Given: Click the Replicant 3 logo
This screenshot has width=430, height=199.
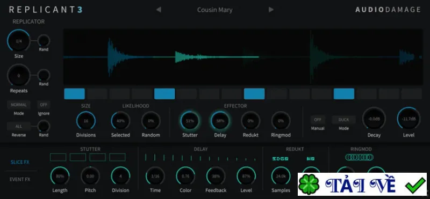Looking at the screenshot, I should click(x=46, y=10).
